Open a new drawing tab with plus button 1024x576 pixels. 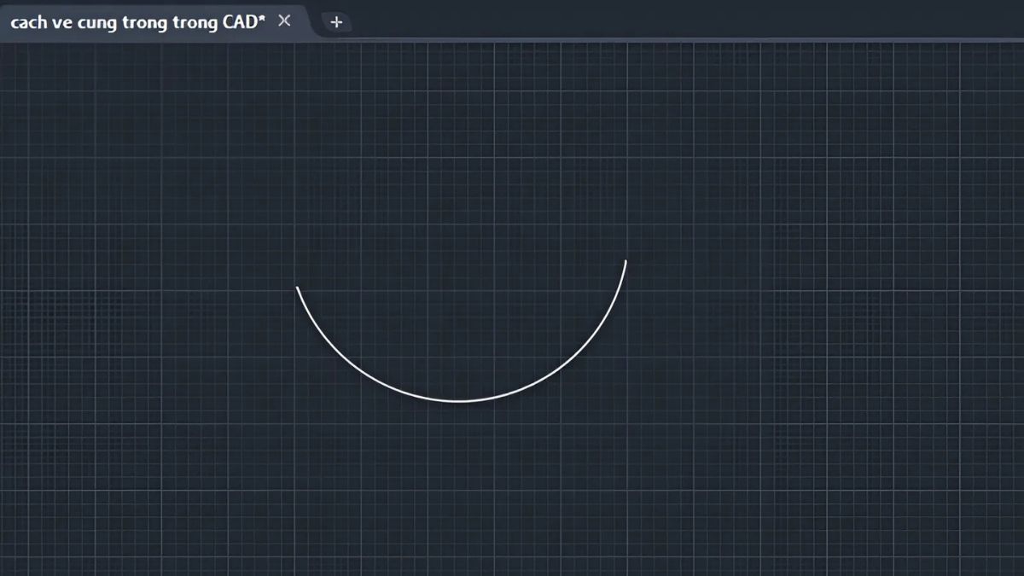pos(336,22)
